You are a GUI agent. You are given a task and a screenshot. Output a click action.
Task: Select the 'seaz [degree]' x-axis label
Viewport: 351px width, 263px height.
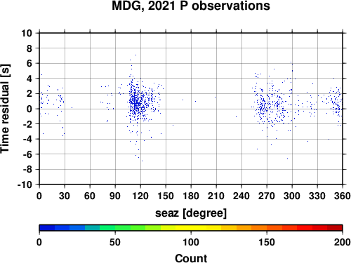191,213
